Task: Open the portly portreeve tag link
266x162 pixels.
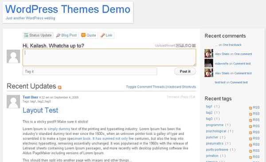Action: (x=217, y=150)
